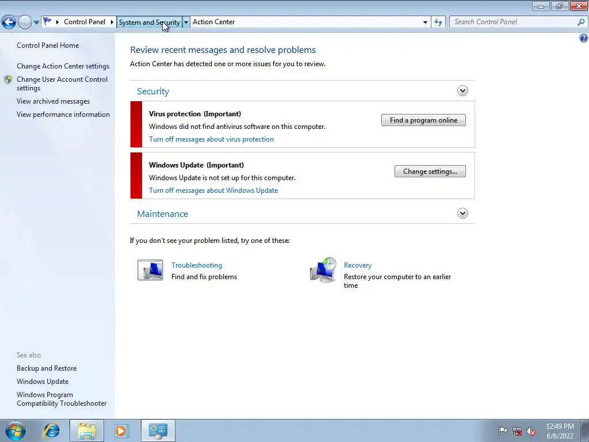
Task: Click the search magnifier icon
Action: pyautogui.click(x=581, y=22)
